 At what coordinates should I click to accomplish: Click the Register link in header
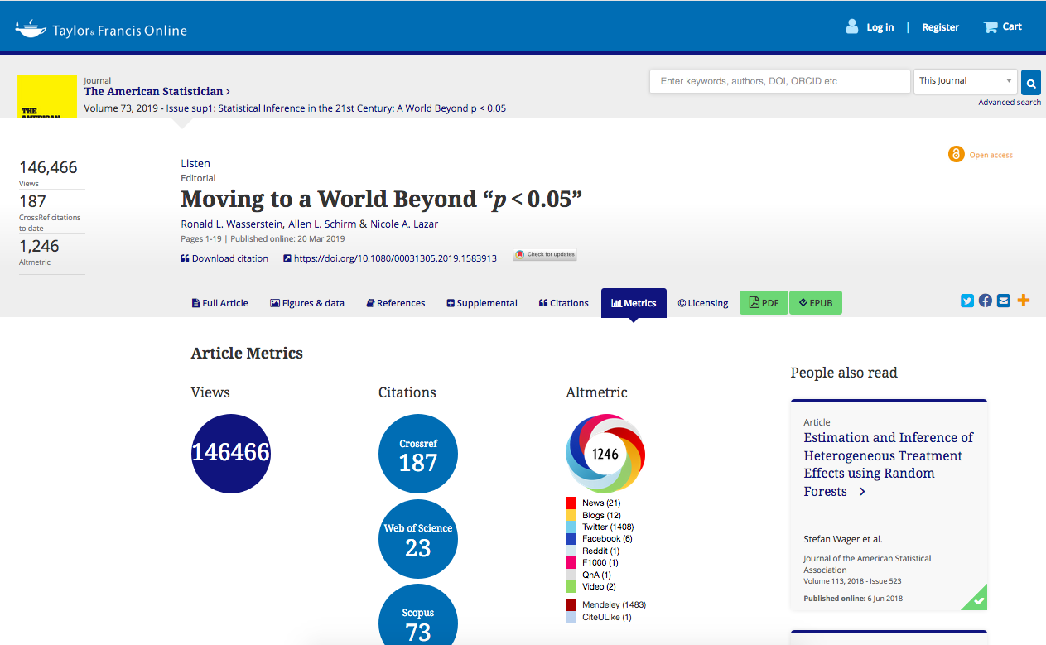(940, 27)
